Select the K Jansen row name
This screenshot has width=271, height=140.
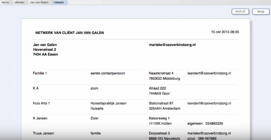[40, 119]
